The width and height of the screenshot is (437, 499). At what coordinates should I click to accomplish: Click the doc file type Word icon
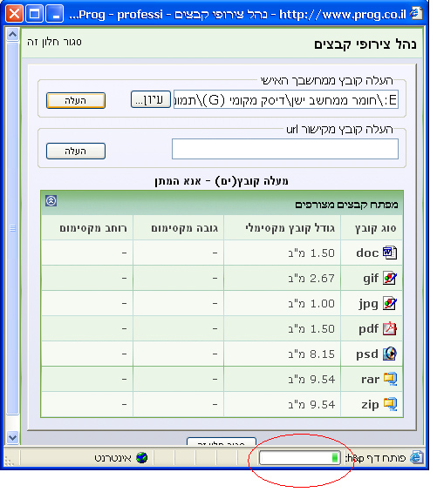point(390,253)
